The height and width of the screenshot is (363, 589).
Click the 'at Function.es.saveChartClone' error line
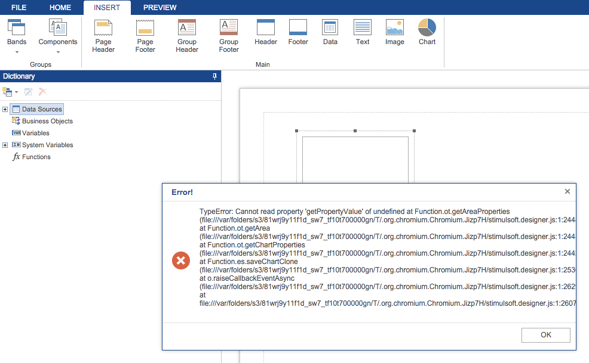coord(249,262)
